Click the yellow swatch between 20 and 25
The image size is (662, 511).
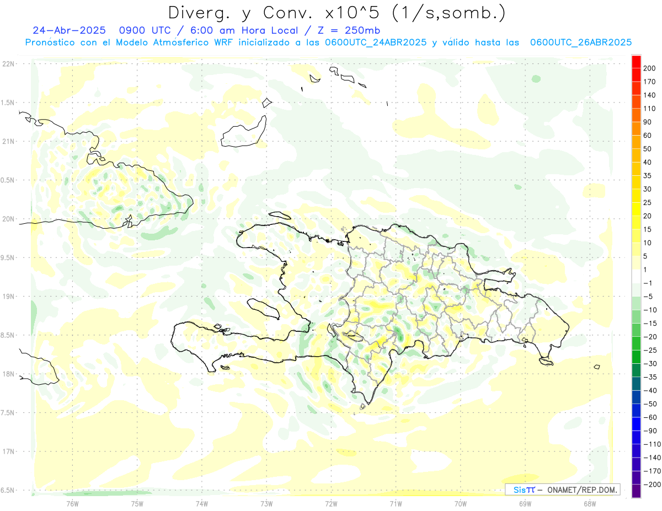pyautogui.click(x=636, y=209)
